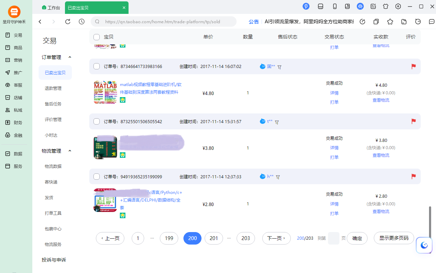
Task: Close the 已卖出宝贝 tab
Action: pos(124,8)
